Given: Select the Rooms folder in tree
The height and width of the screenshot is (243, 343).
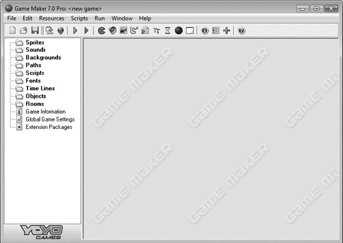Looking at the screenshot, I should pos(30,104).
